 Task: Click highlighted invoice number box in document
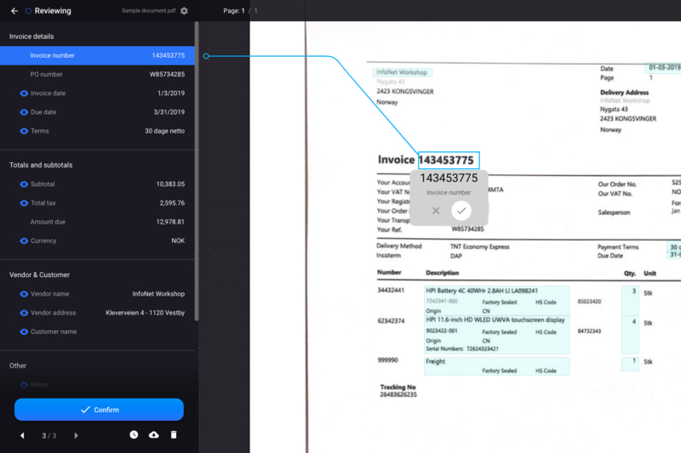point(449,160)
